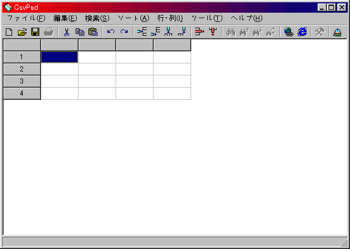Open Find with the binoculars icon

[231, 32]
